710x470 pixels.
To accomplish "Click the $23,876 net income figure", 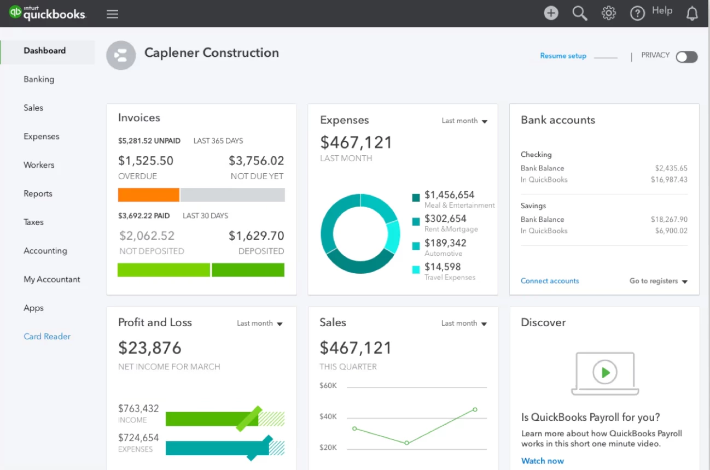I will 150,348.
